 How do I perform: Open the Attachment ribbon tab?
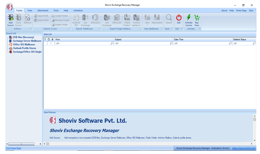coord(43,11)
